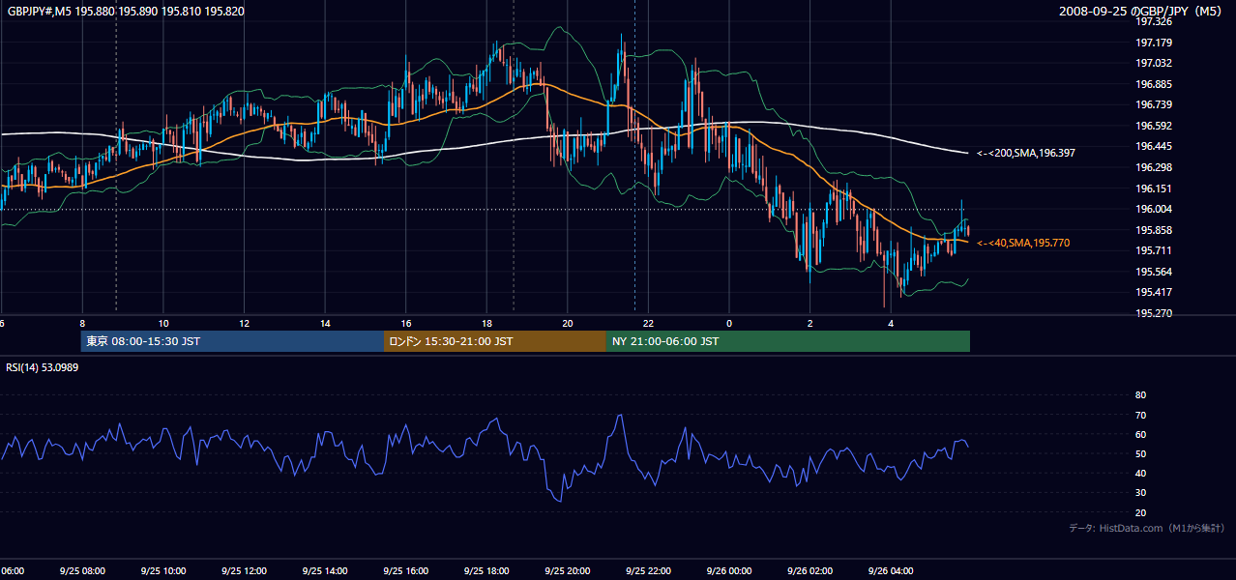
Task: Click the 196.739 price axis label
Action: 1154,104
